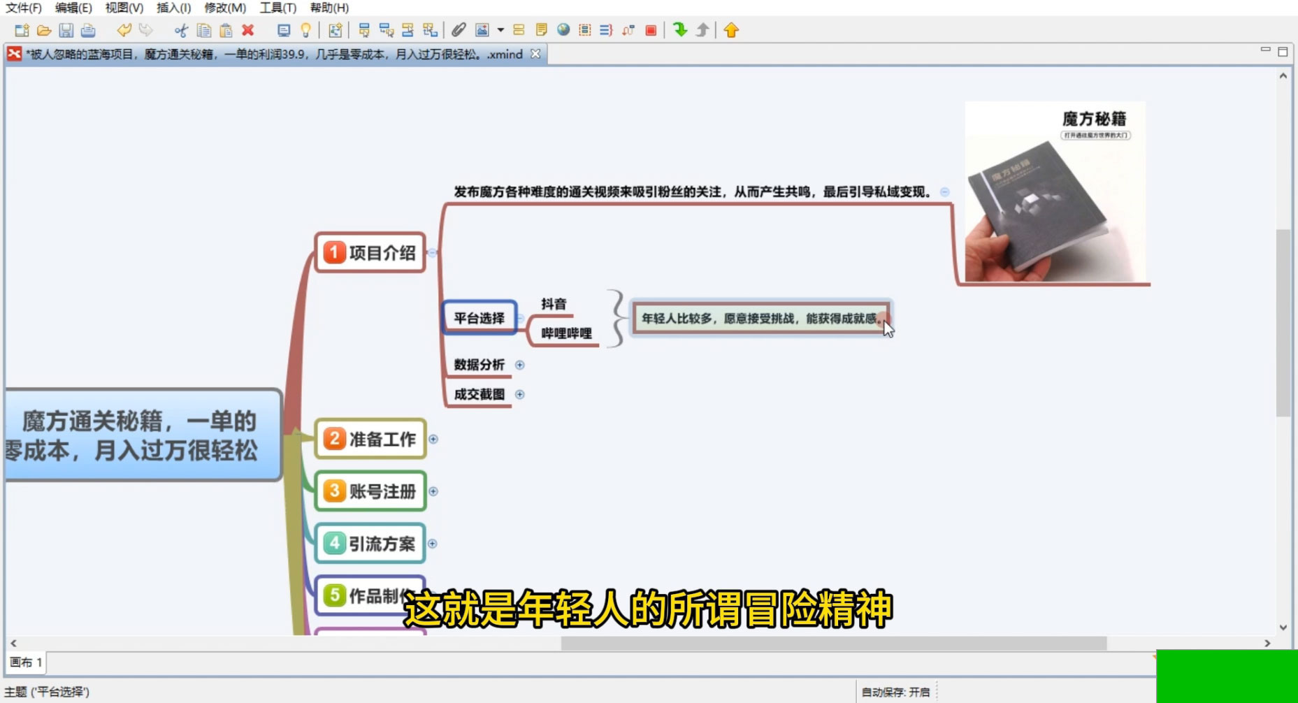The width and height of the screenshot is (1298, 703).
Task: Click the light bulb brainstorm icon
Action: (x=305, y=30)
